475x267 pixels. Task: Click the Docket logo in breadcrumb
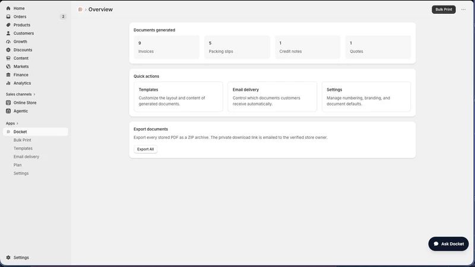pos(80,9)
